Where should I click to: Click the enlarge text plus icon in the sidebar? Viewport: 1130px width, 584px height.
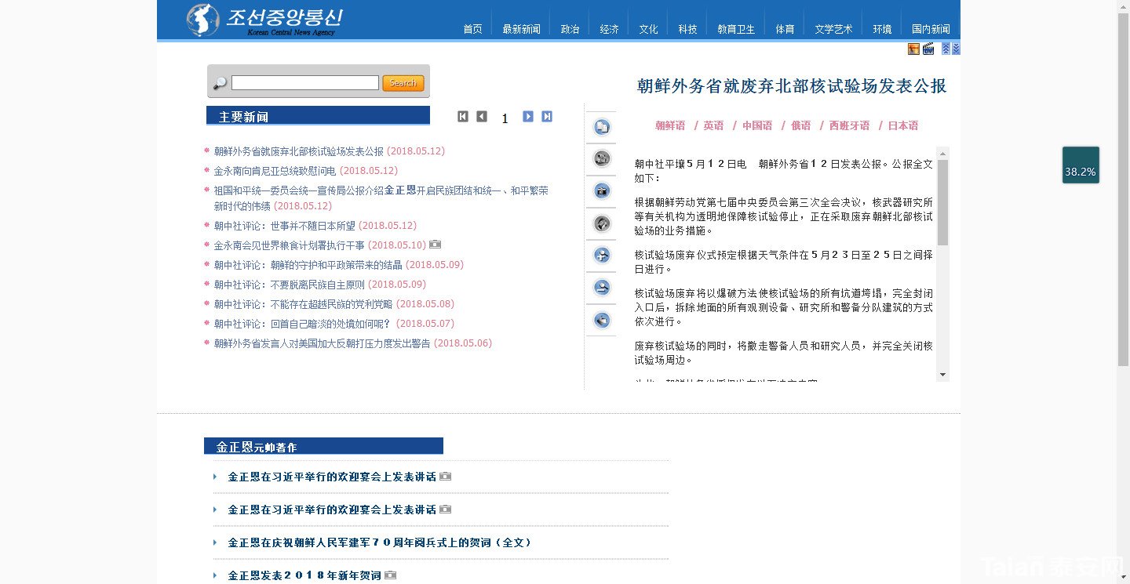pos(602,255)
